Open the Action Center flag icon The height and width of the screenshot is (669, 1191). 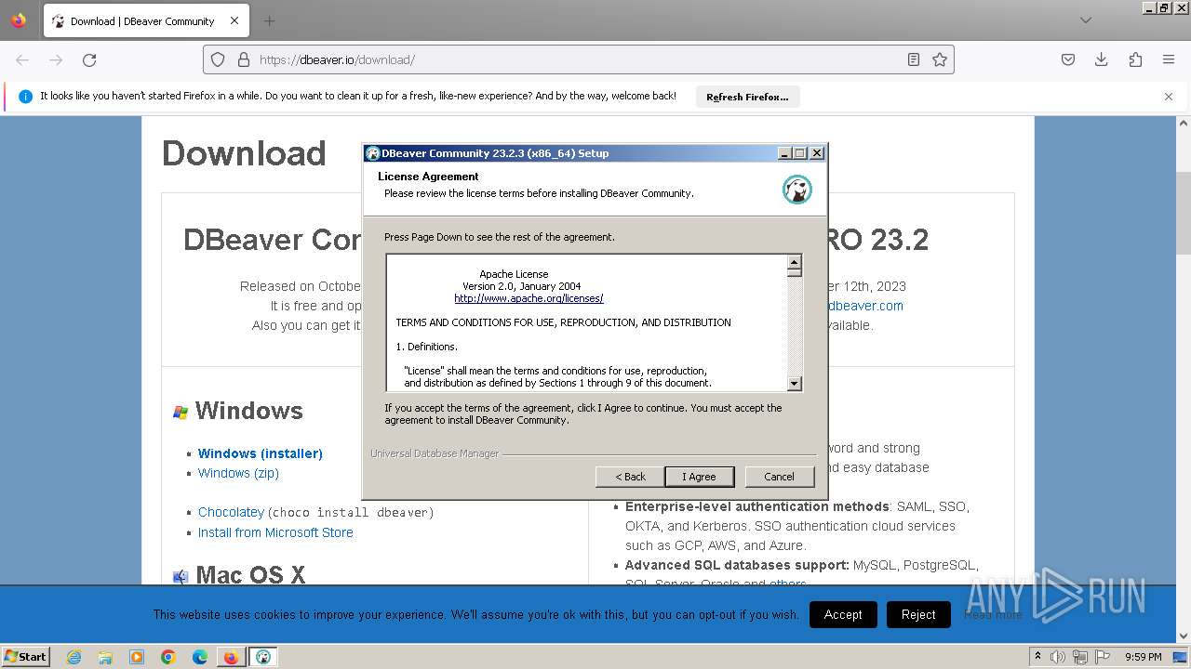pyautogui.click(x=1103, y=657)
